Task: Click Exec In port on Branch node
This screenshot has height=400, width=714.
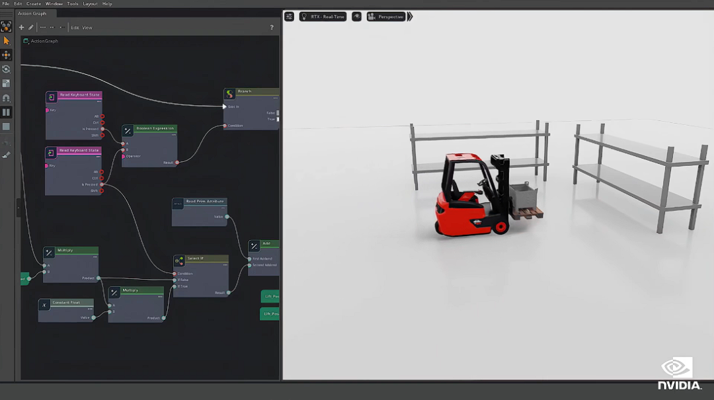Action: [x=225, y=106]
